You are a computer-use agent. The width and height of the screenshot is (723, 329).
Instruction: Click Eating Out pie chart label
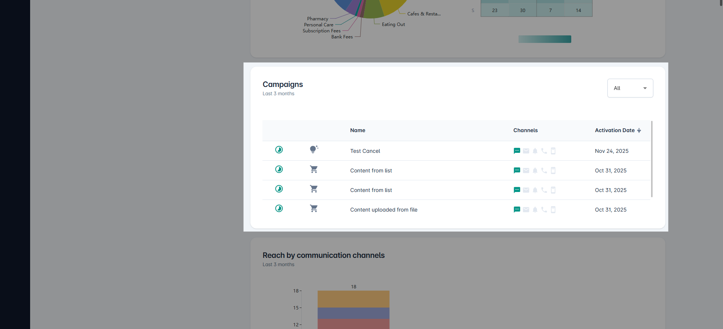point(394,24)
